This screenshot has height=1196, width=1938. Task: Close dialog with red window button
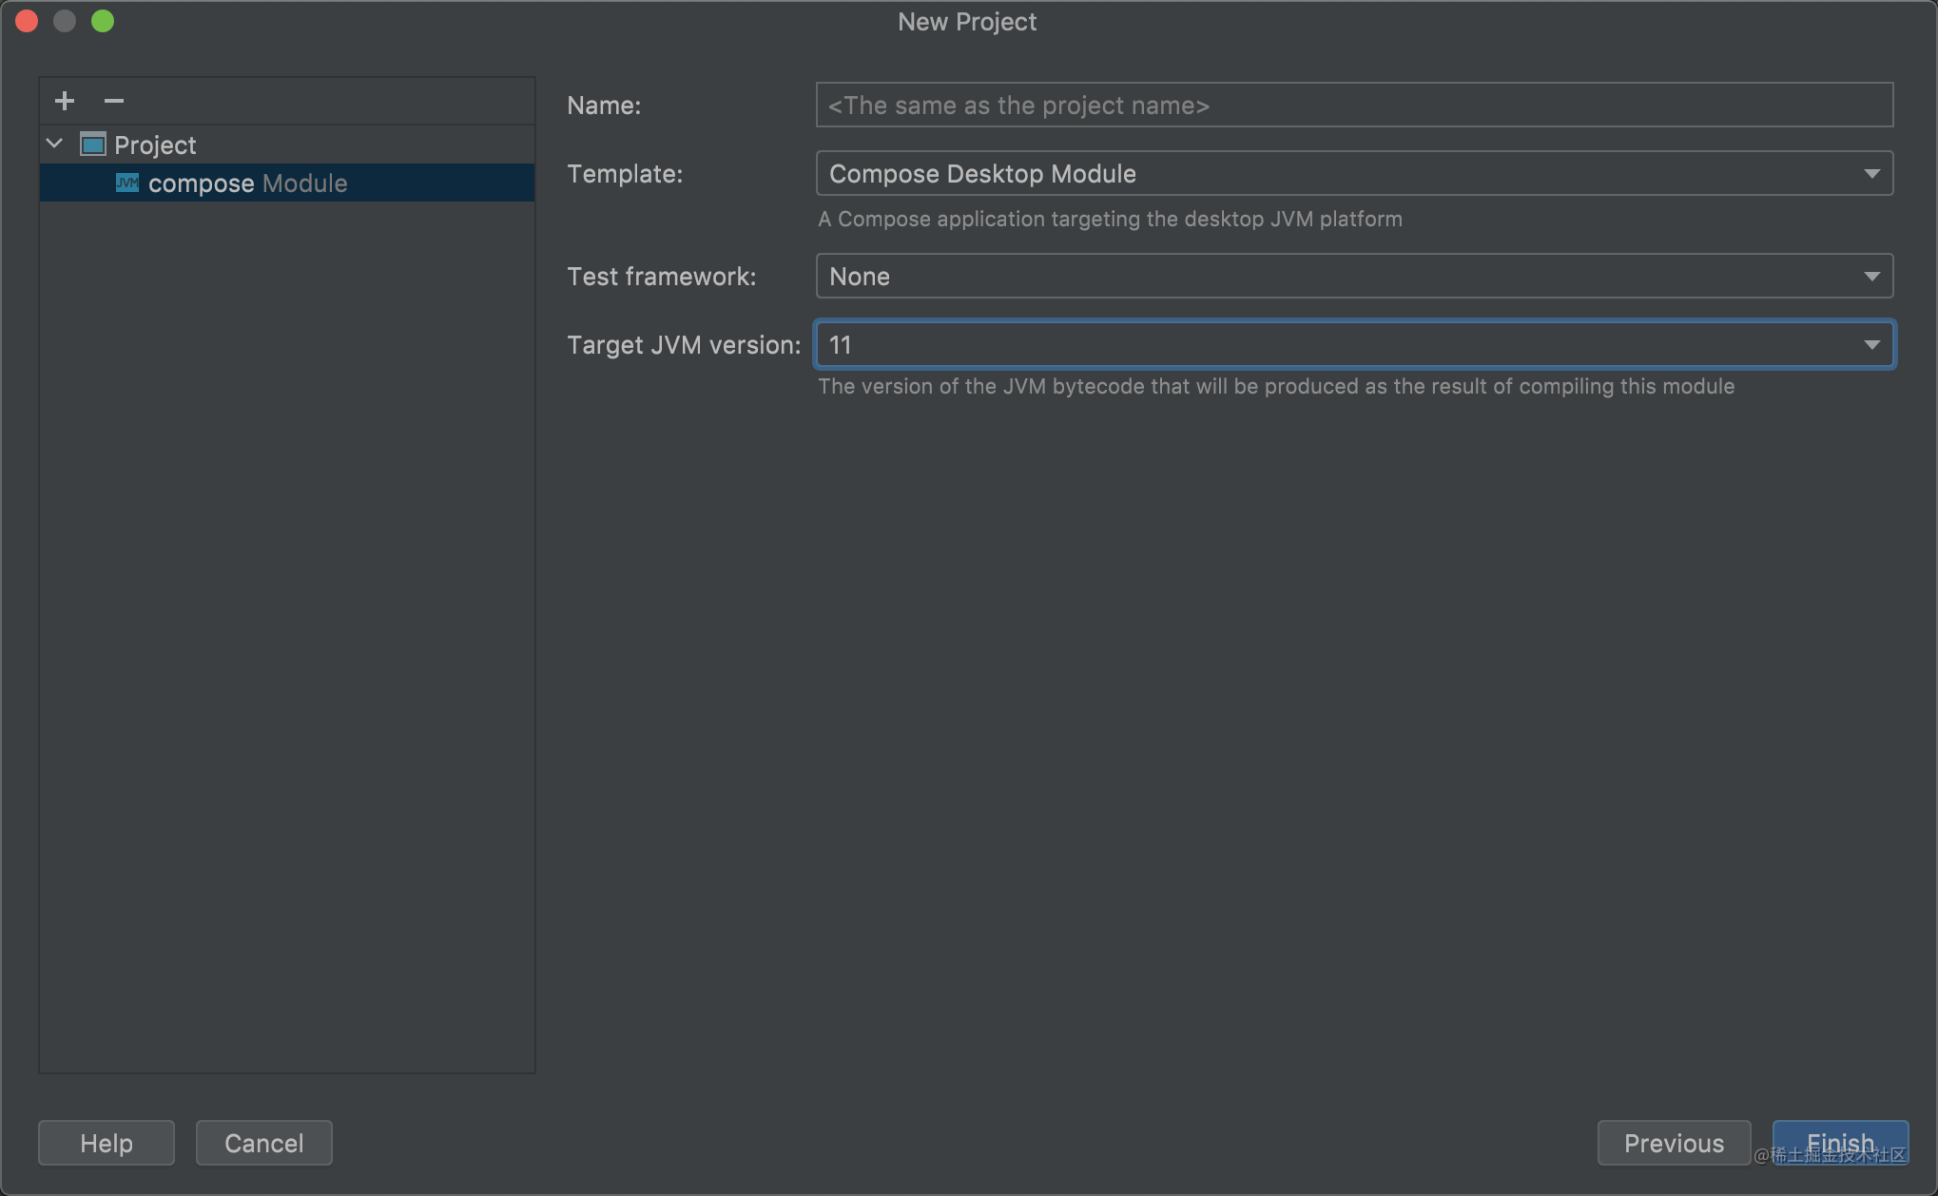[27, 21]
